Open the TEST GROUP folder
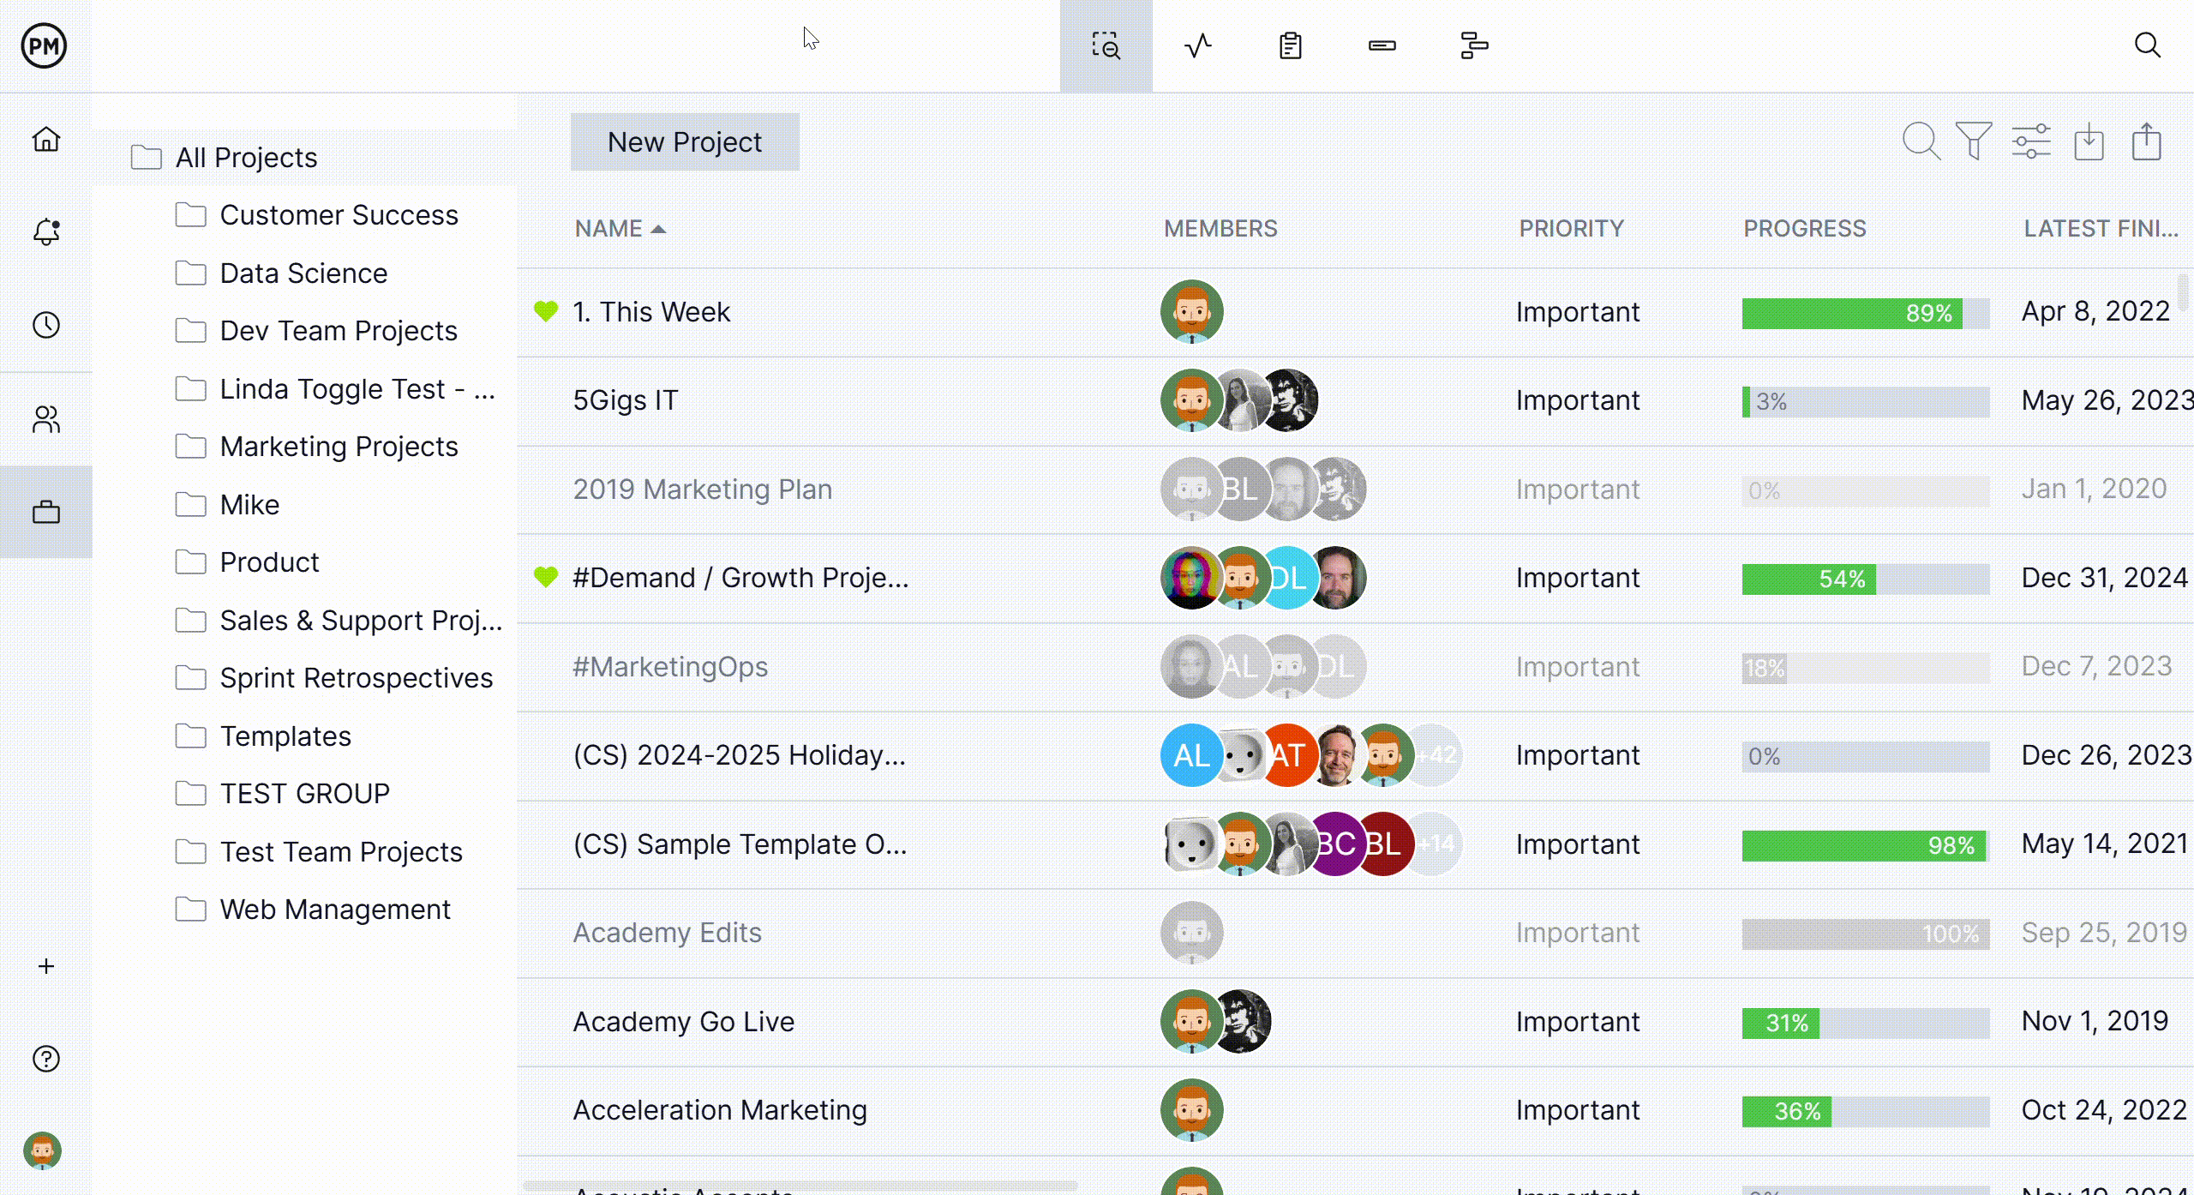2194x1195 pixels. tap(304, 793)
